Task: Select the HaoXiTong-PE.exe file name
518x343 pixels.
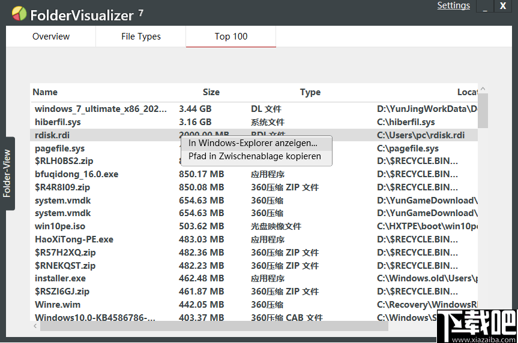Action: [74, 239]
